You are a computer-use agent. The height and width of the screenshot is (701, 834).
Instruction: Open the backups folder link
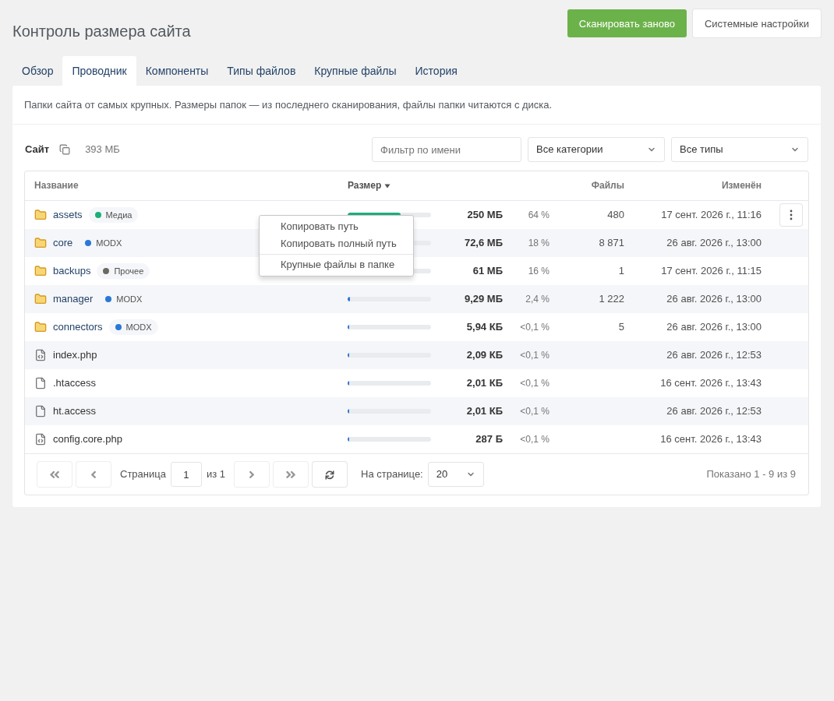[72, 271]
